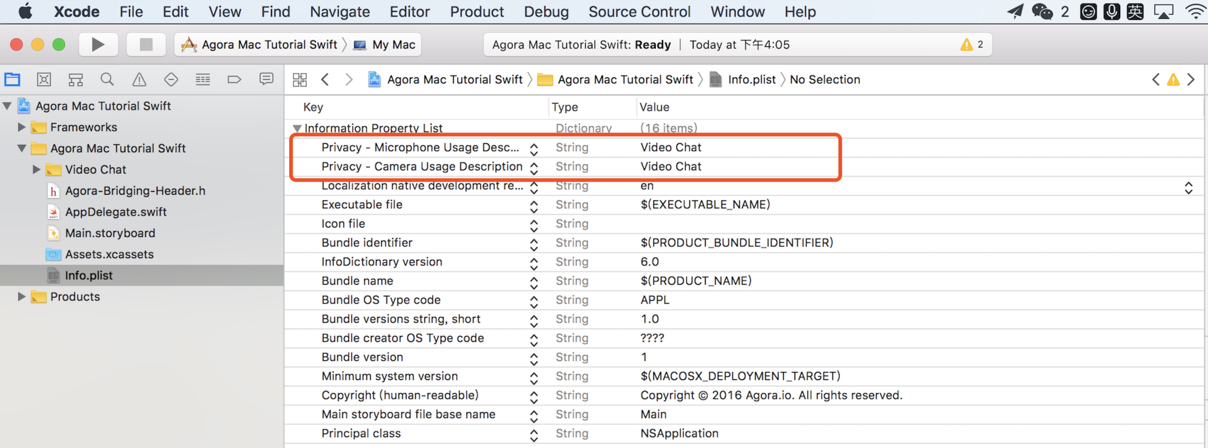Jump to previous issue arrow

click(1155, 79)
